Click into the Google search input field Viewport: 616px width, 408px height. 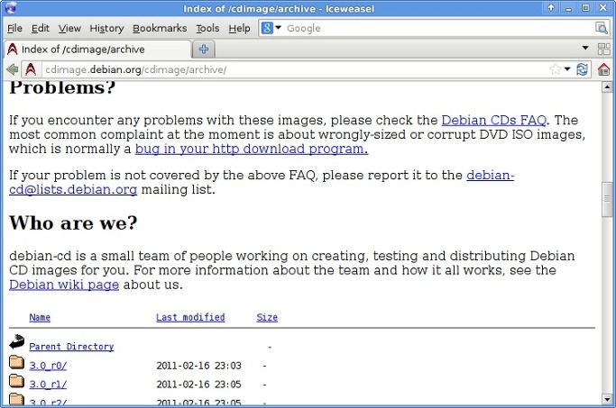coord(438,28)
